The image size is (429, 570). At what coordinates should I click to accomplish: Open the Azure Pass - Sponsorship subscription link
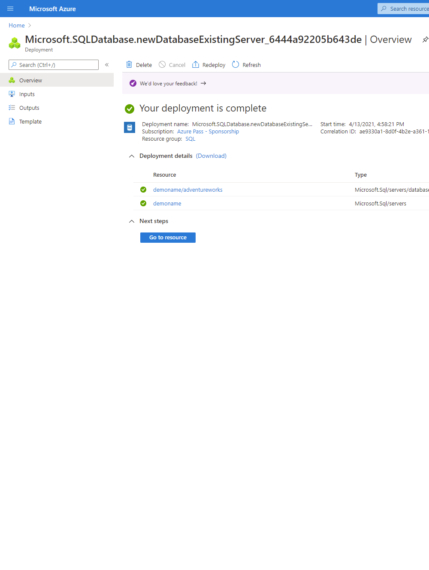click(x=208, y=131)
